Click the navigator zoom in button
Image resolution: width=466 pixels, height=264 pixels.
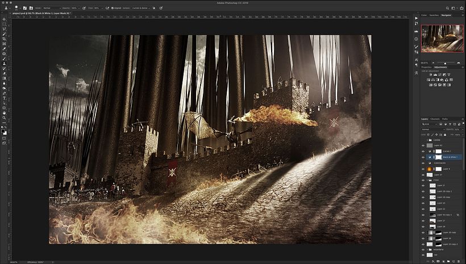click(459, 63)
